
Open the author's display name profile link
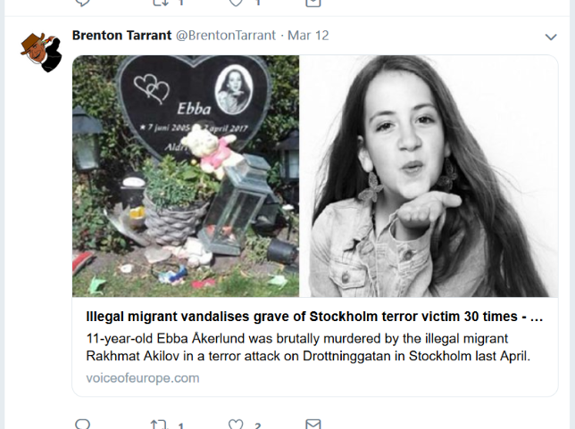[121, 36]
